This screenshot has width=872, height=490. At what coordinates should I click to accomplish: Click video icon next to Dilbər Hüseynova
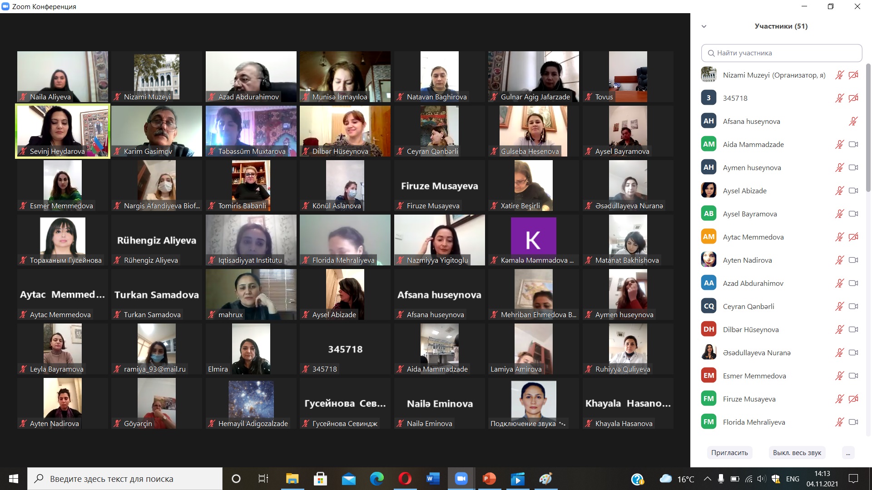coord(853,329)
